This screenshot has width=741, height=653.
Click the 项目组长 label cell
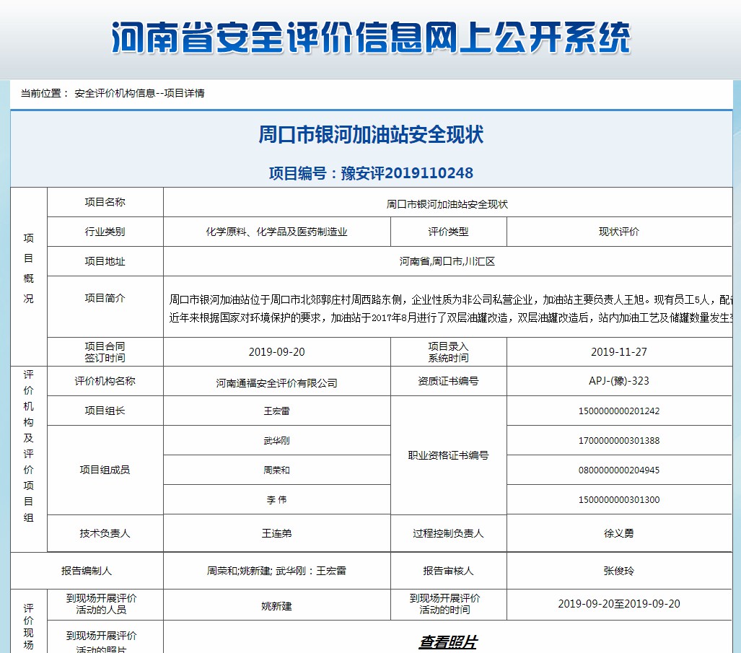pyautogui.click(x=105, y=411)
